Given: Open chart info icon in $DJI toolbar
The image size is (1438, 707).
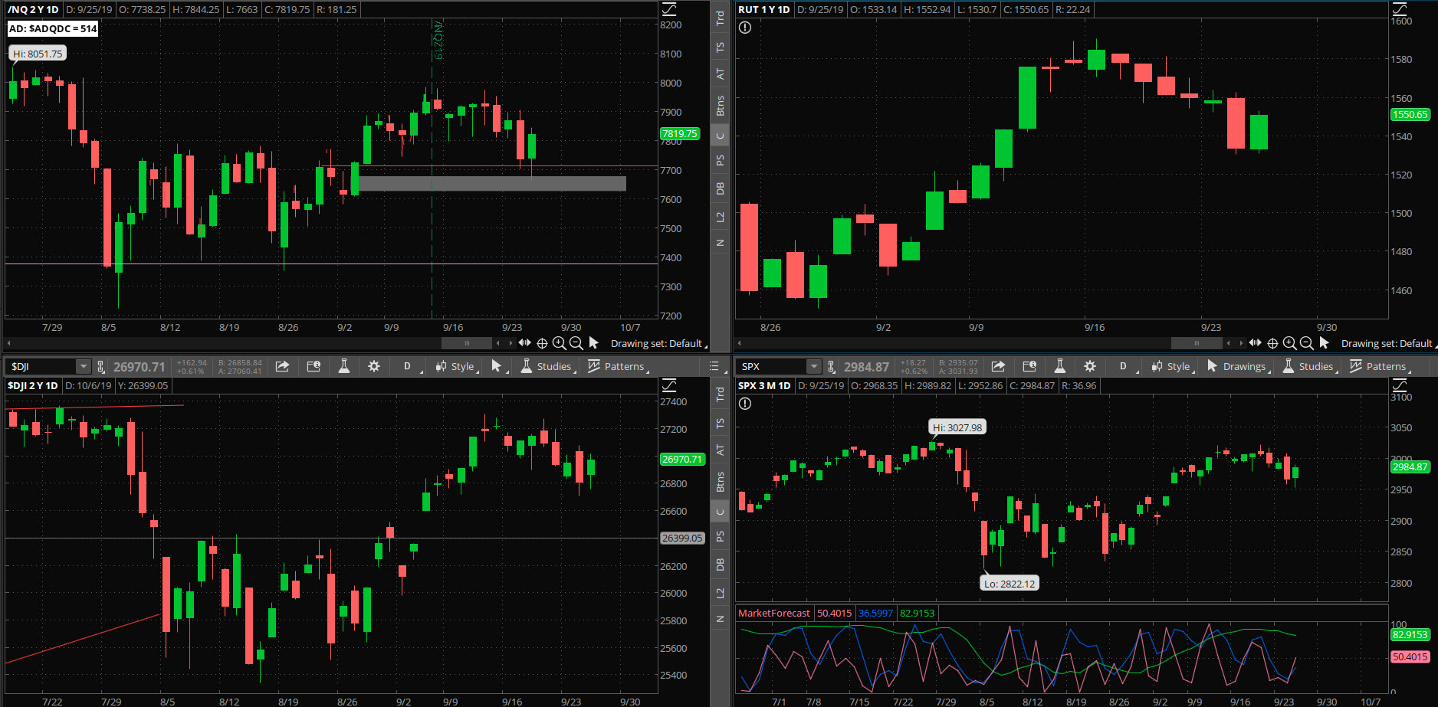Looking at the screenshot, I should click(314, 366).
